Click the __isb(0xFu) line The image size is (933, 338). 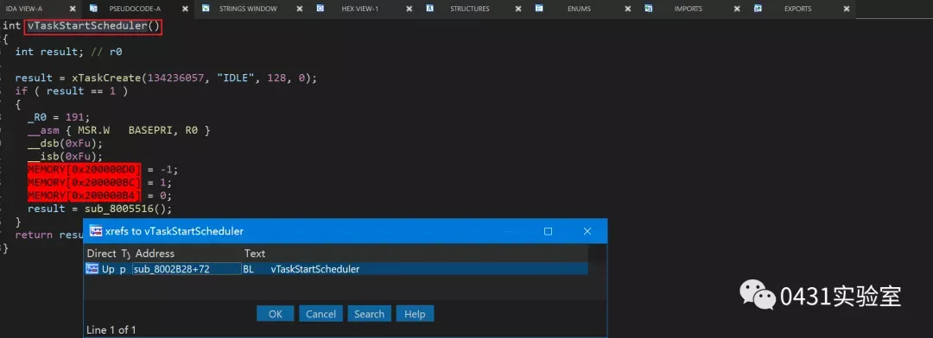(65, 156)
